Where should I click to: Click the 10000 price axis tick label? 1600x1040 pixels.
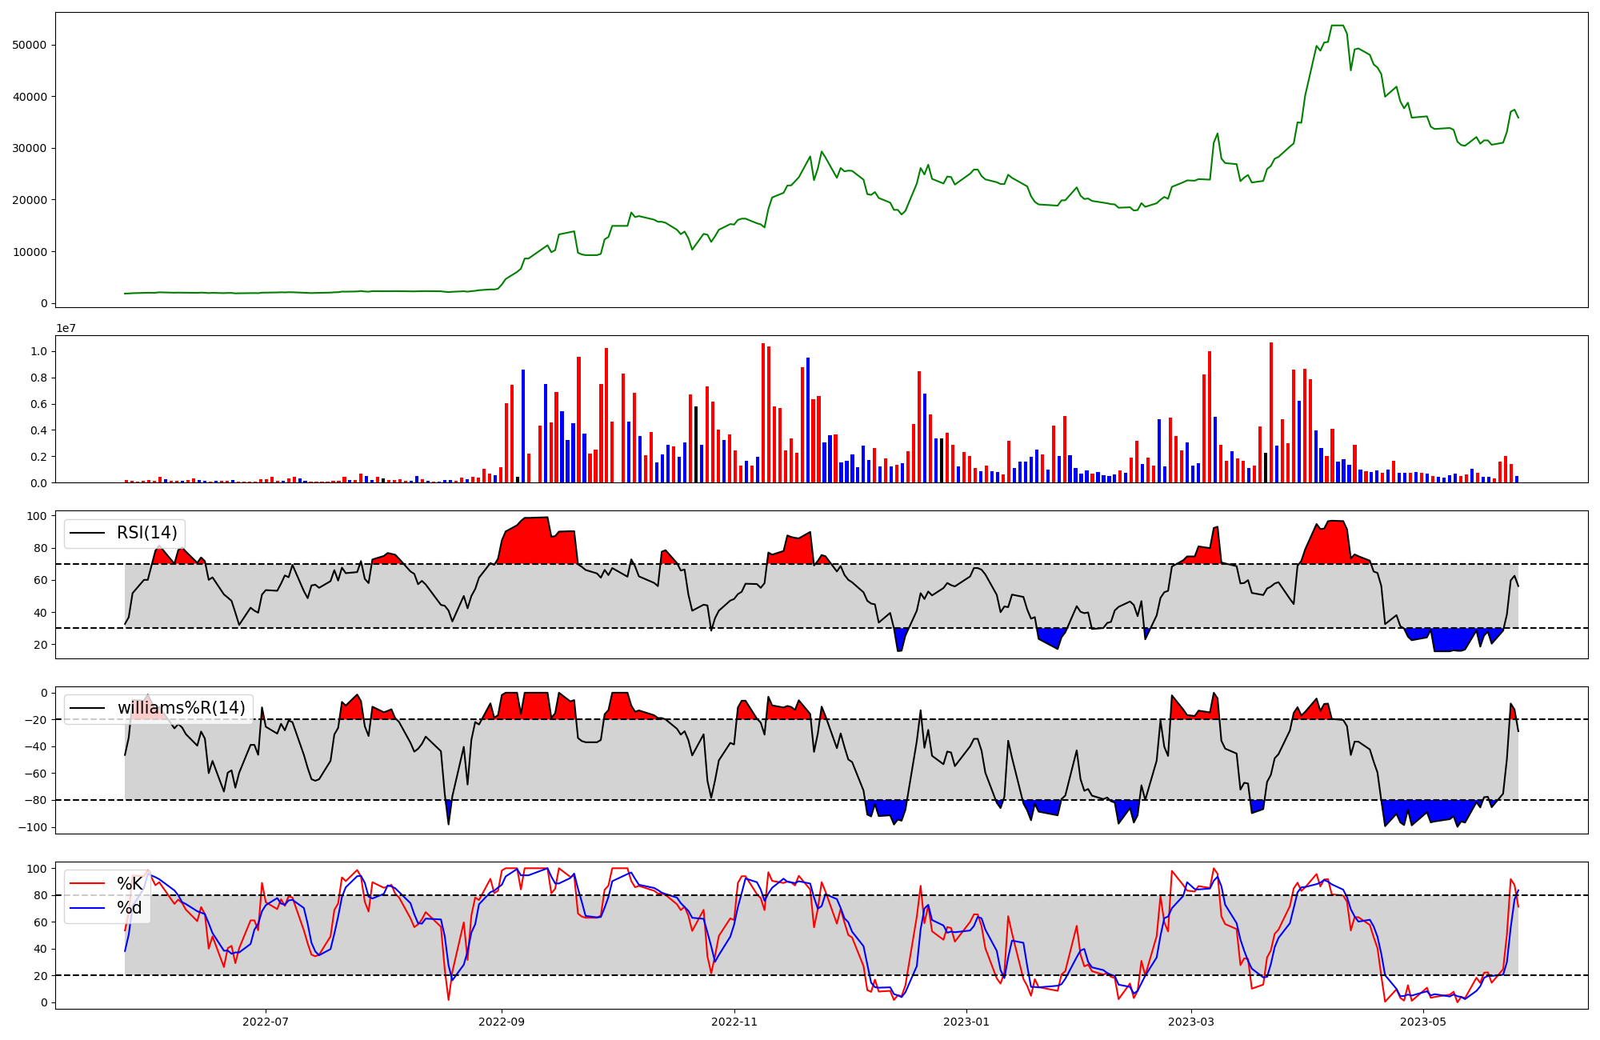click(x=30, y=252)
